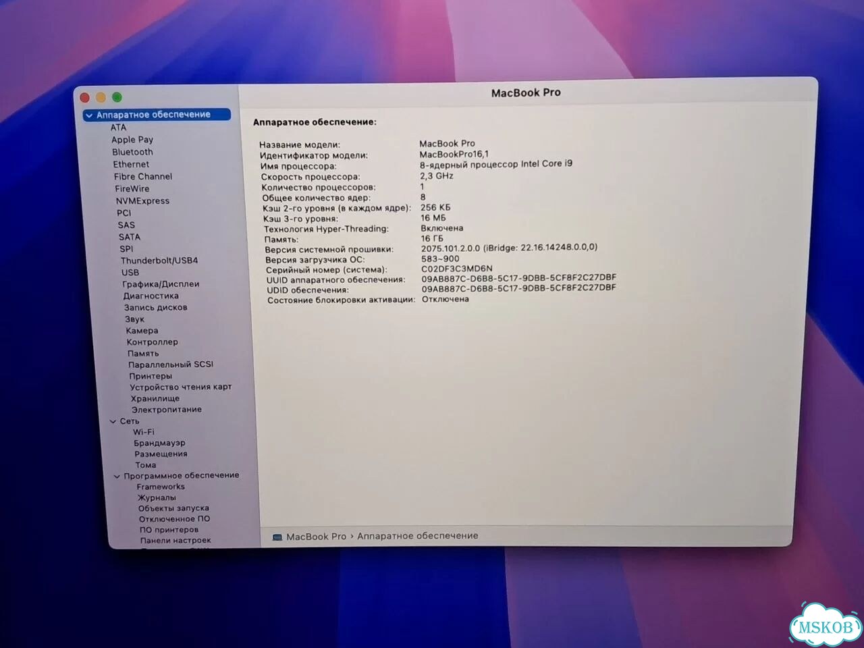Click the Состояние блокировки активации label
This screenshot has width=864, height=648.
click(x=341, y=300)
